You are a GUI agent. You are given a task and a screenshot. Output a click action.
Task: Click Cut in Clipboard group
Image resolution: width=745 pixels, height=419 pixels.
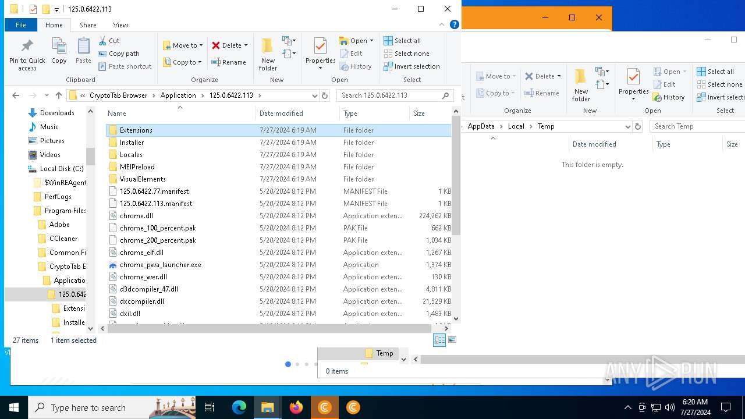point(109,41)
